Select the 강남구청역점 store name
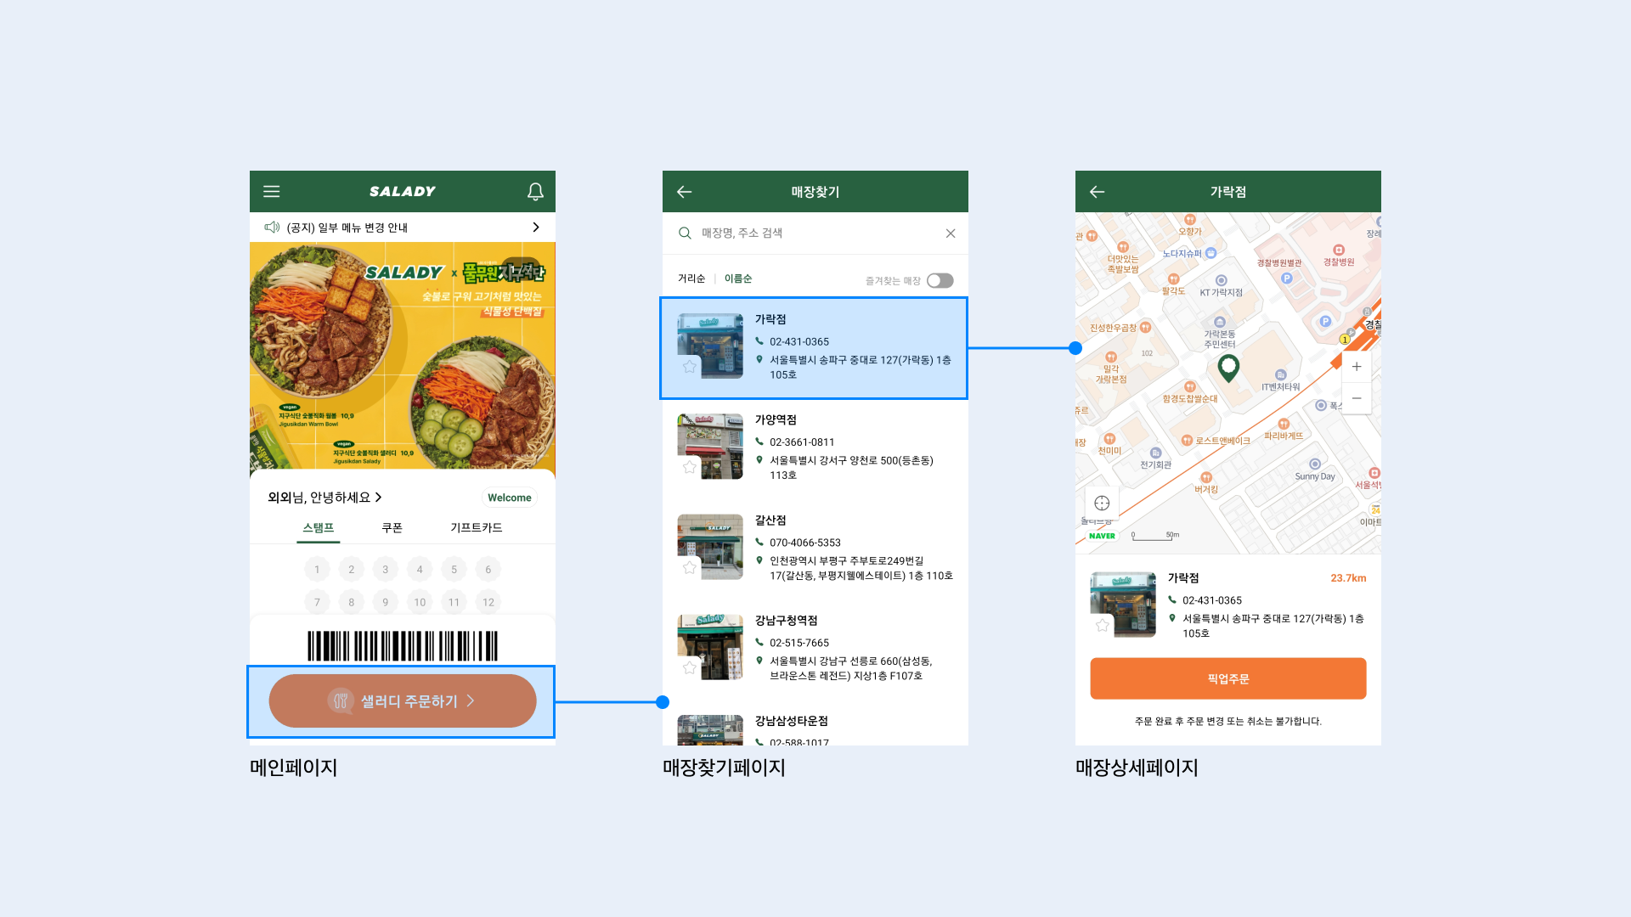The image size is (1631, 917). [x=786, y=621]
